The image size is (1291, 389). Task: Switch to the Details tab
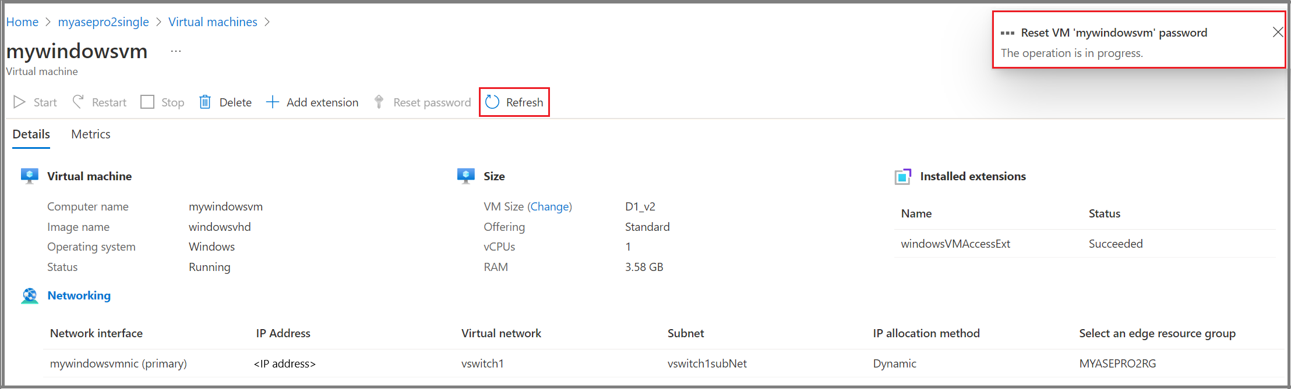(x=31, y=134)
